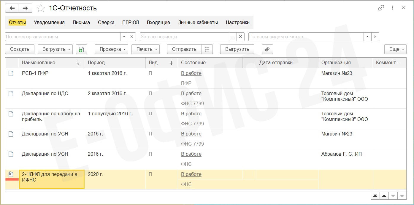
Task: Jump to the first row of the list
Action: (375, 196)
